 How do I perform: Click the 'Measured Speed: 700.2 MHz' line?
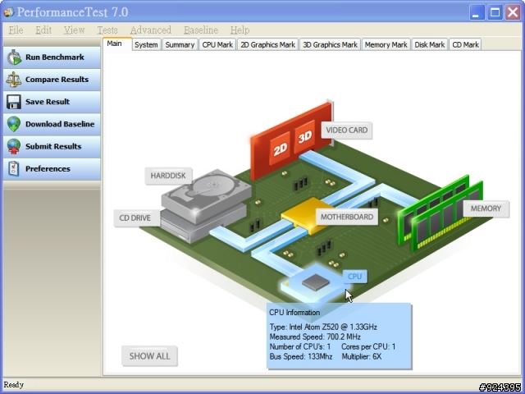click(x=315, y=337)
